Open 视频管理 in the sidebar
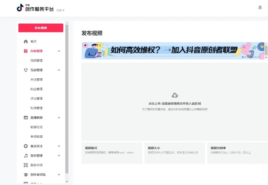This screenshot has height=185, width=268. 36,60
